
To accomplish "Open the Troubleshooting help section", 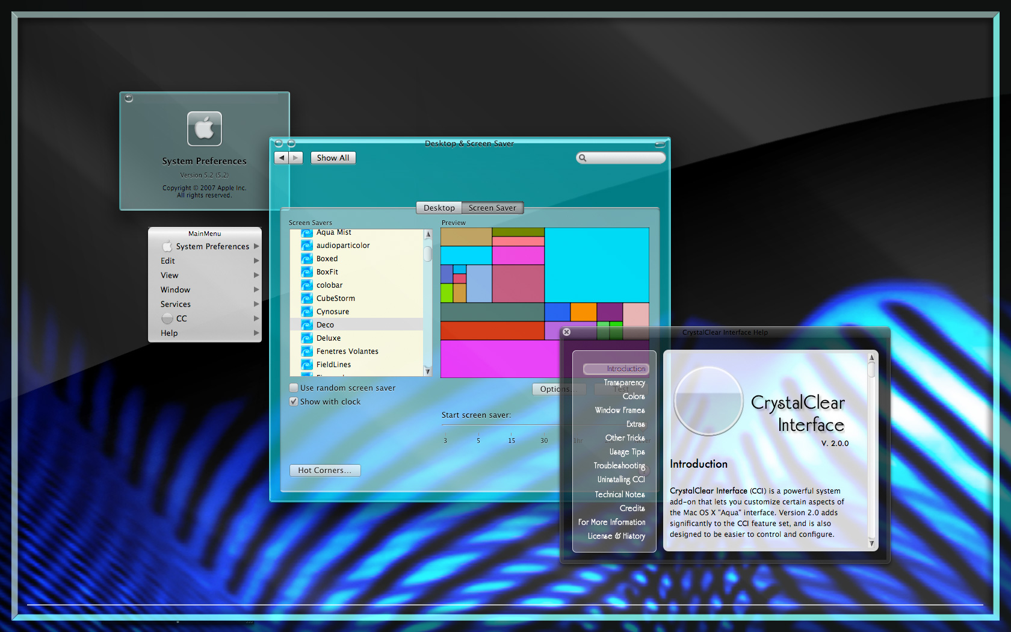I will [619, 465].
